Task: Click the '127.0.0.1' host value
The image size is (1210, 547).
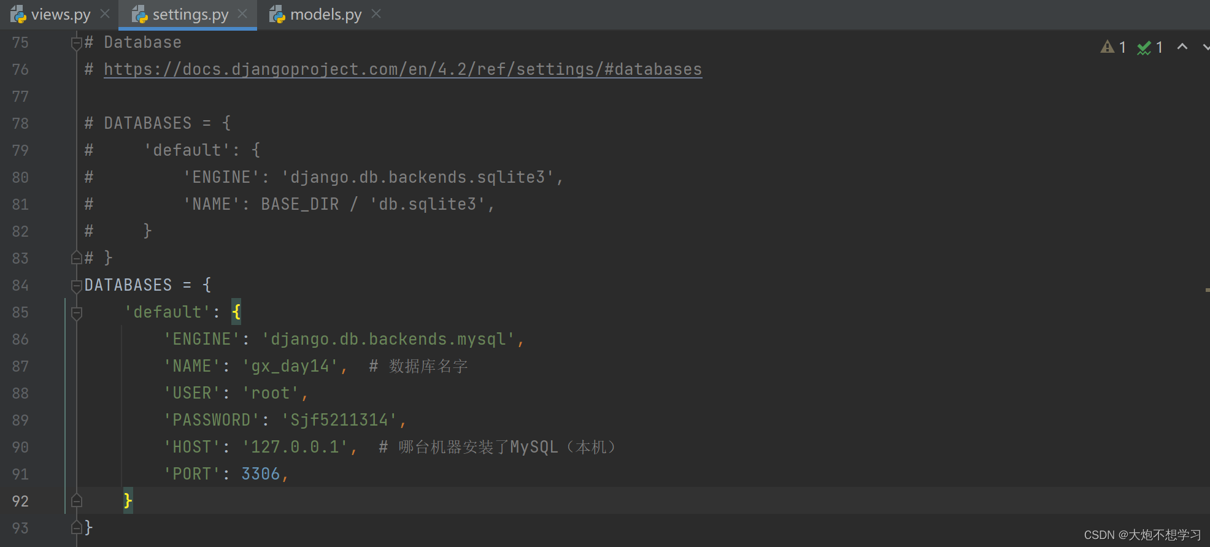Action: click(x=295, y=447)
